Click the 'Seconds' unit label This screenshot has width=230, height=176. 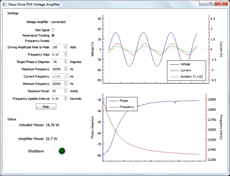pyautogui.click(x=75, y=99)
